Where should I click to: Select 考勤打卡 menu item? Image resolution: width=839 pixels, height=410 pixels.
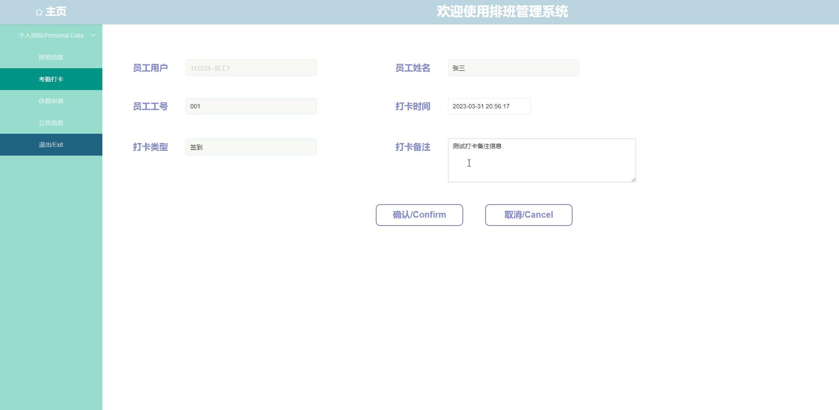point(51,79)
